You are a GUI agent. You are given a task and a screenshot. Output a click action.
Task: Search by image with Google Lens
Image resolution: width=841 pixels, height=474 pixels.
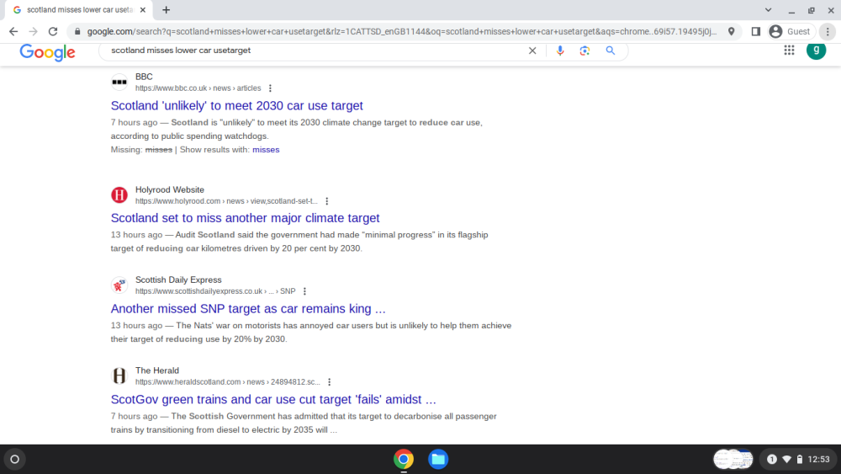coord(584,51)
